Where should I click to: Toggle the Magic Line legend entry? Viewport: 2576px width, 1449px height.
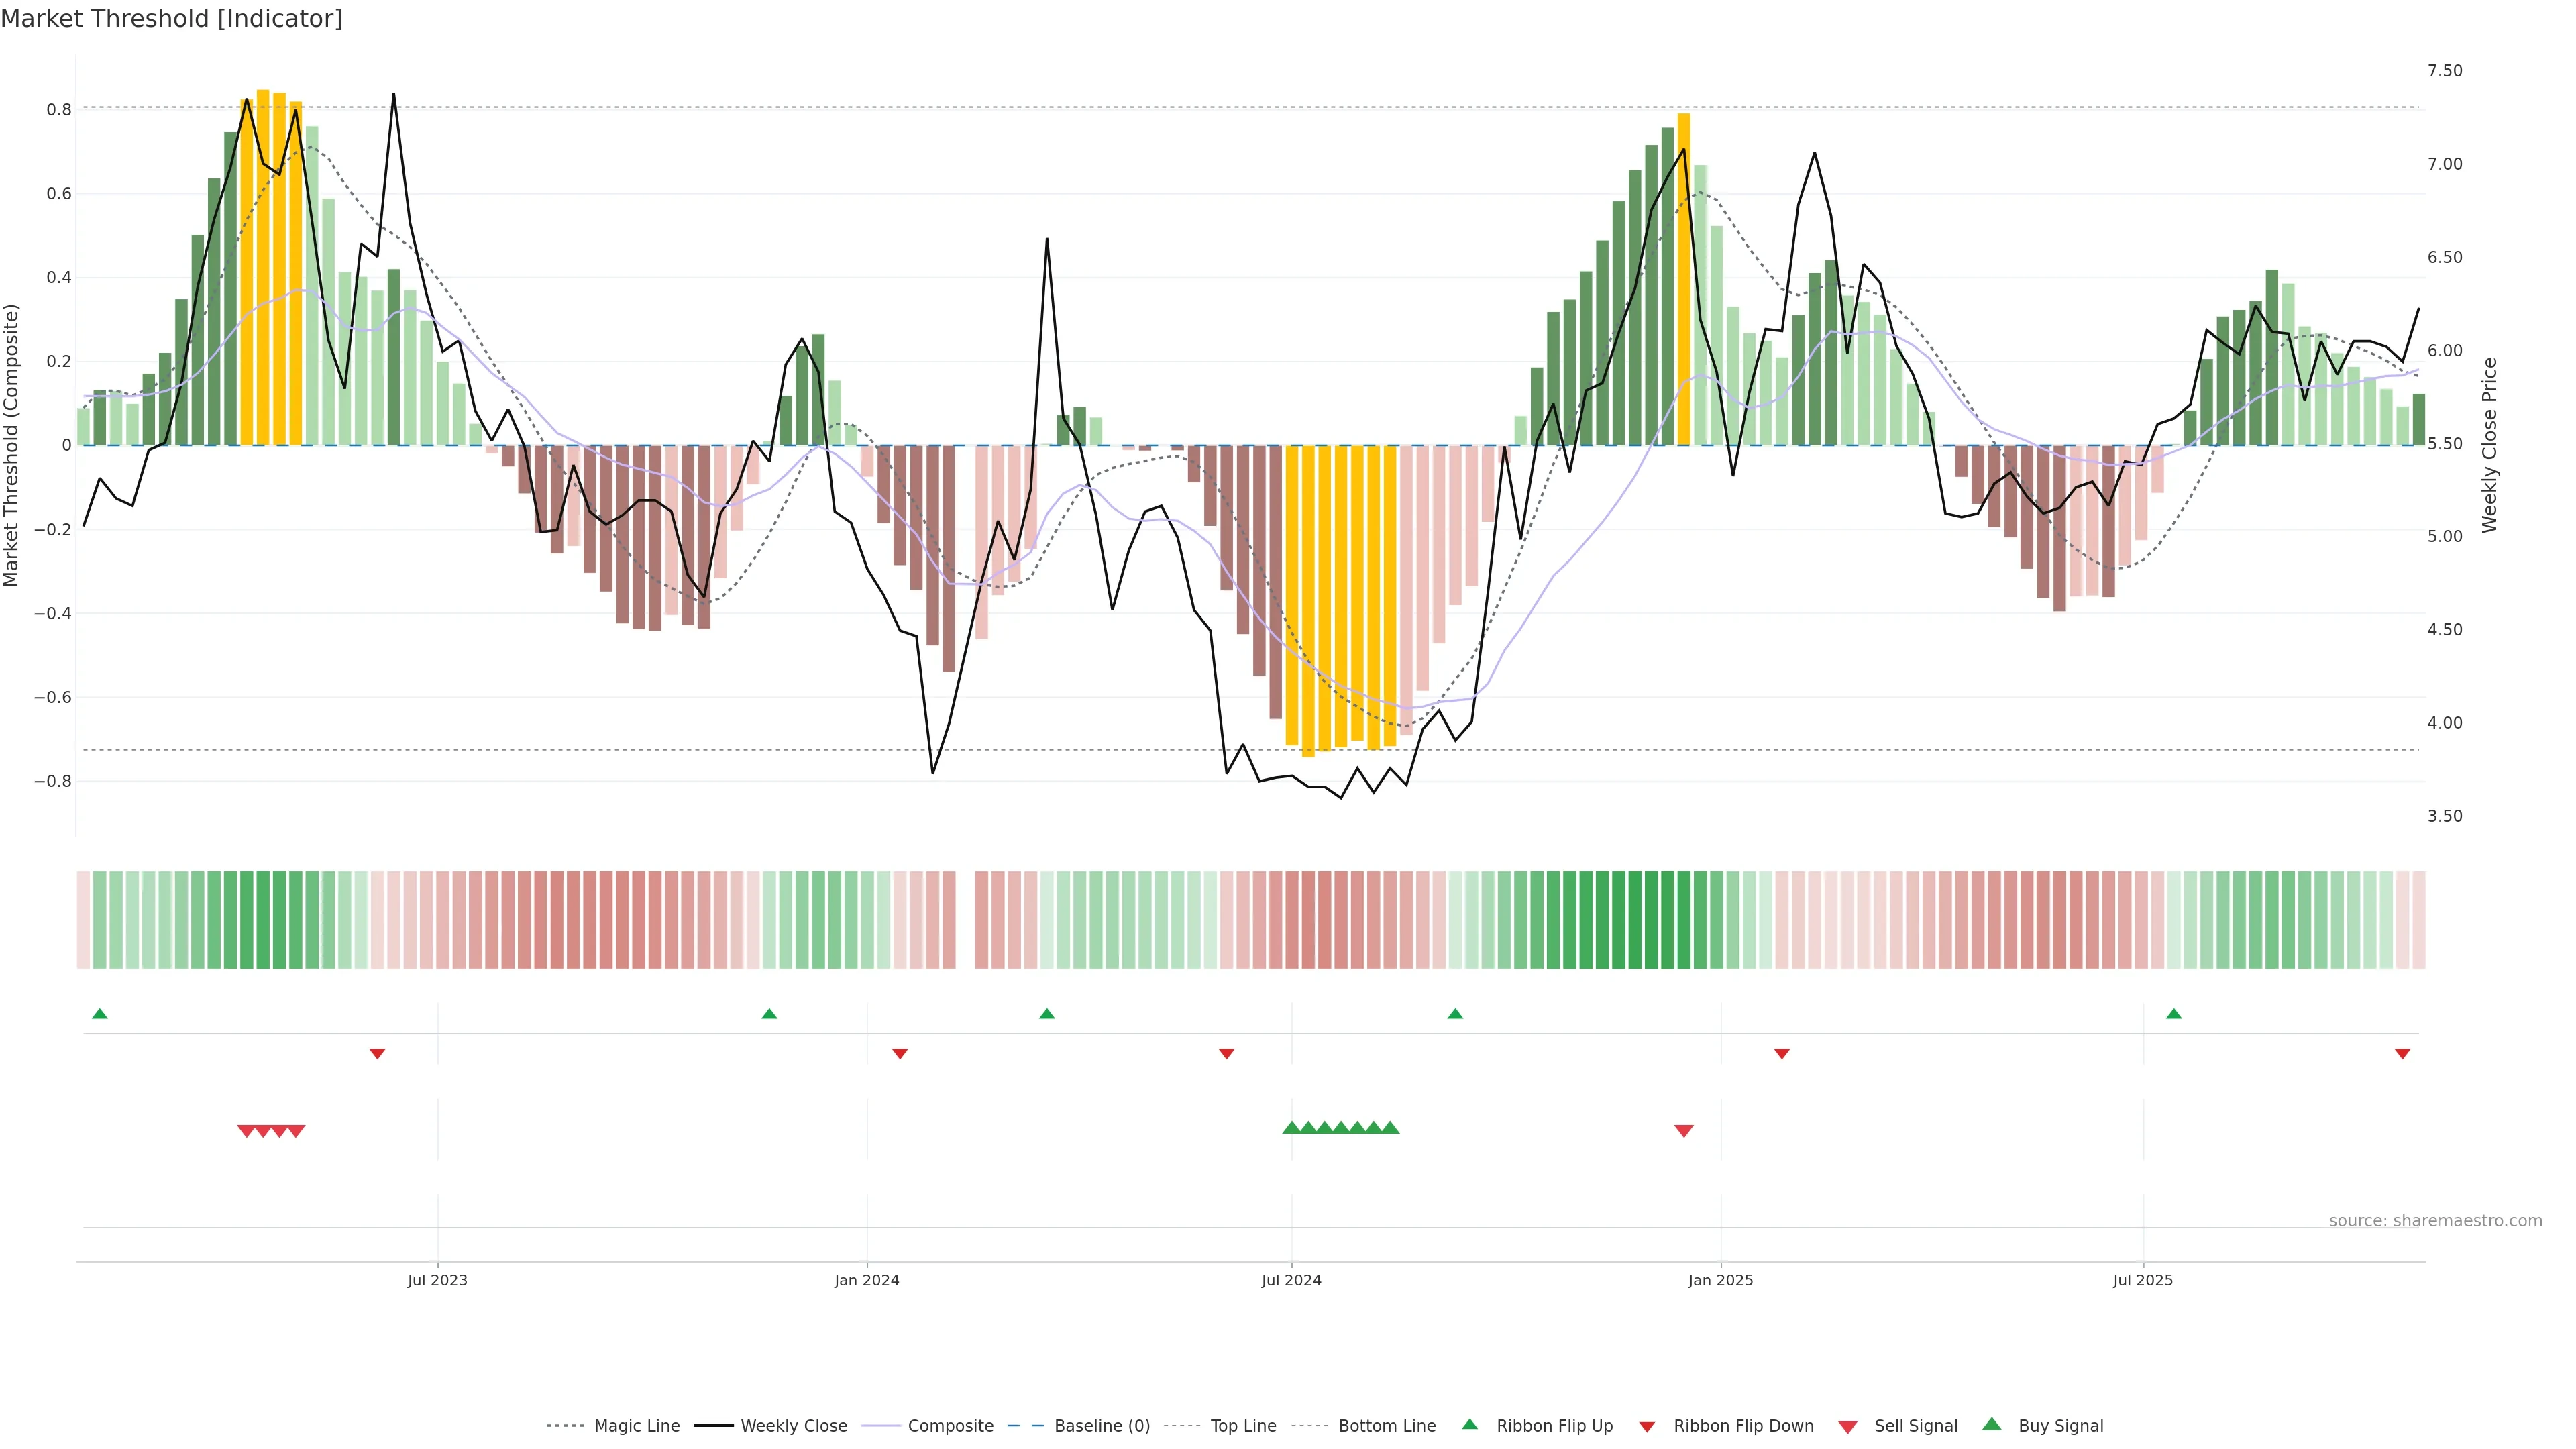(x=636, y=1426)
